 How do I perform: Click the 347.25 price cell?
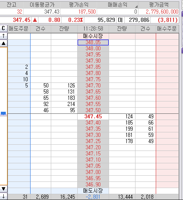(93, 141)
